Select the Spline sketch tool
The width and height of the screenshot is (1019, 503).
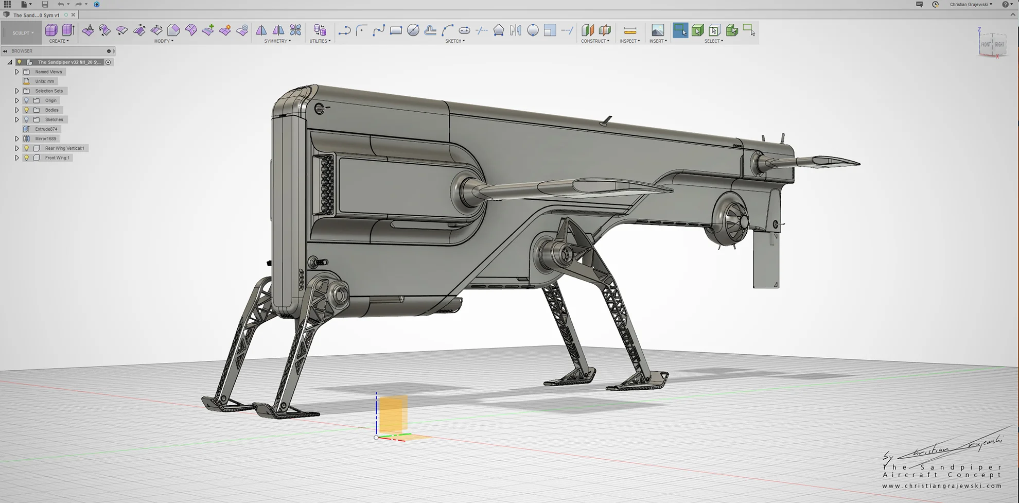[379, 30]
